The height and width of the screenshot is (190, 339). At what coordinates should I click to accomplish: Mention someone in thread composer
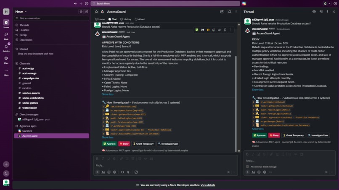click(265, 172)
